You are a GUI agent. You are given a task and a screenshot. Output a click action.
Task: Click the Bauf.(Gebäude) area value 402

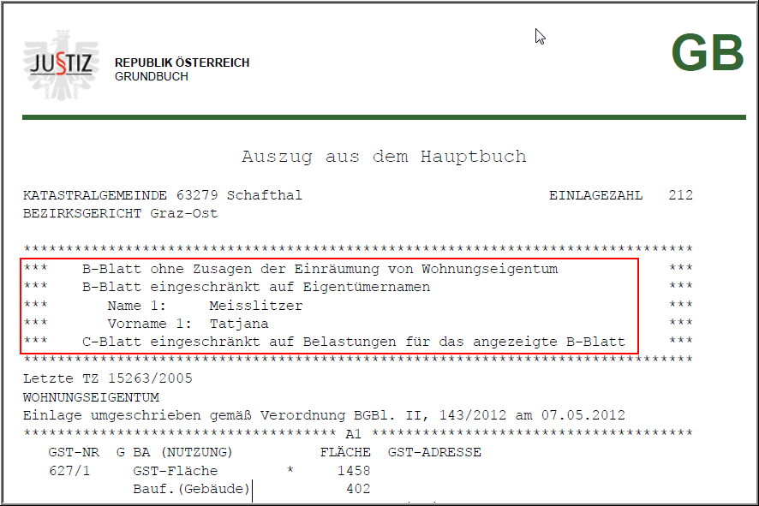(358, 489)
